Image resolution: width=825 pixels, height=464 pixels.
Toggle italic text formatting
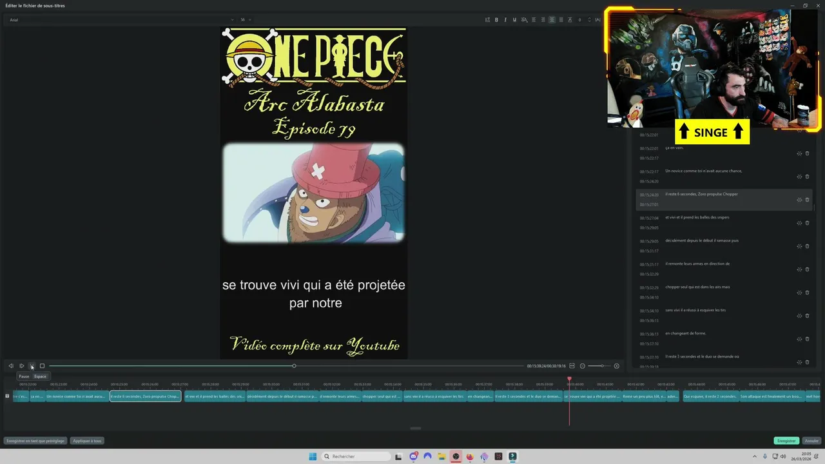coord(505,20)
